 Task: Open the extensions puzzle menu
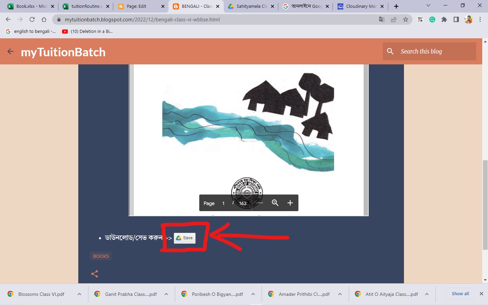pyautogui.click(x=444, y=20)
